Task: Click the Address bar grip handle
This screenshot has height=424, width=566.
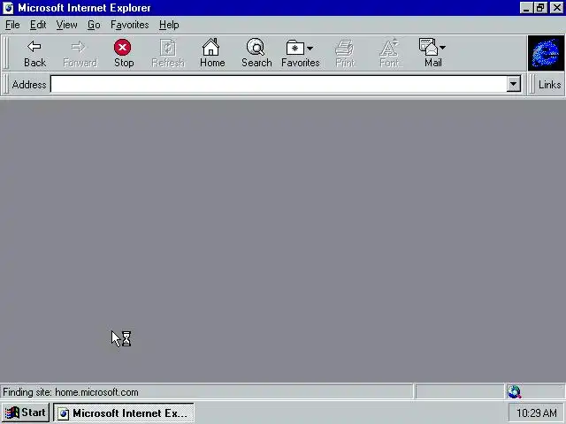Action: [6, 85]
